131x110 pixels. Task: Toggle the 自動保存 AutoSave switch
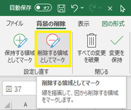[x=43, y=8]
